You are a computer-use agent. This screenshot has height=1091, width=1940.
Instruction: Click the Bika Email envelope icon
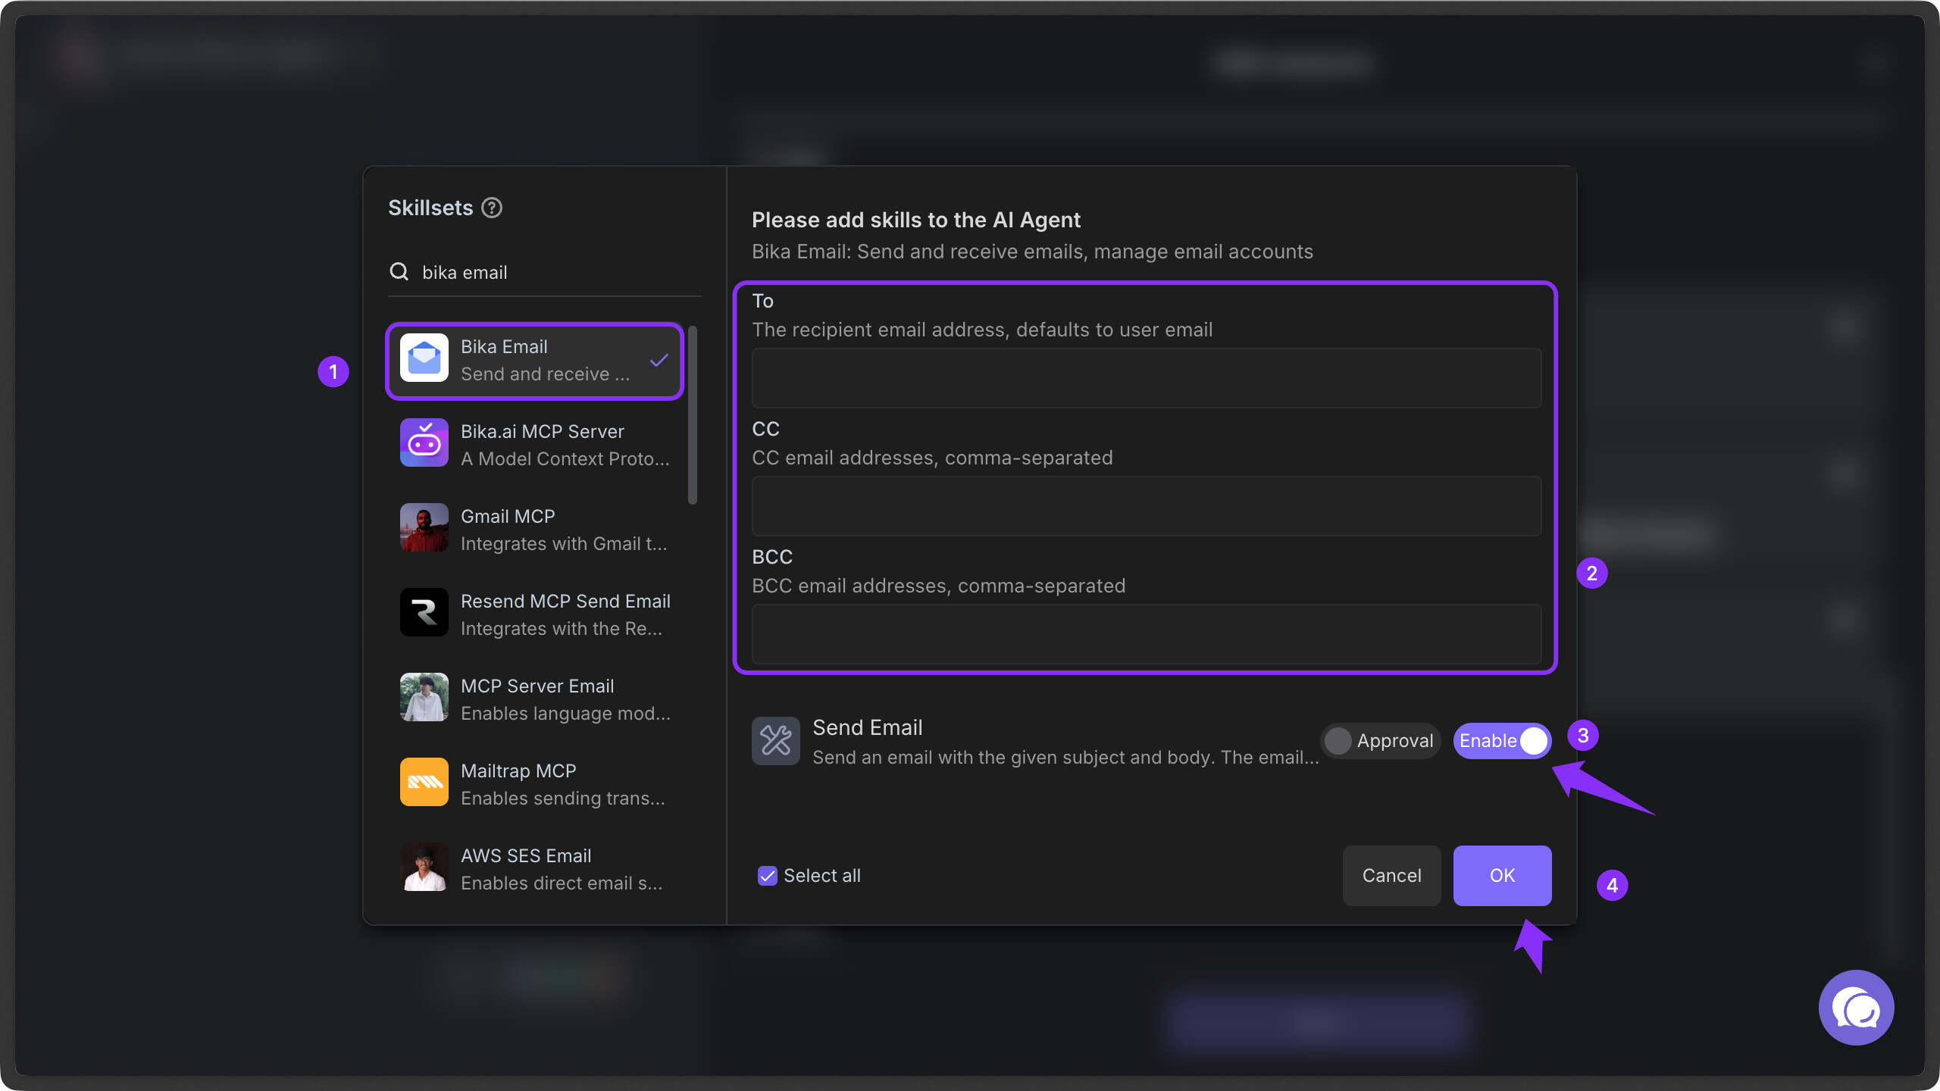424,360
